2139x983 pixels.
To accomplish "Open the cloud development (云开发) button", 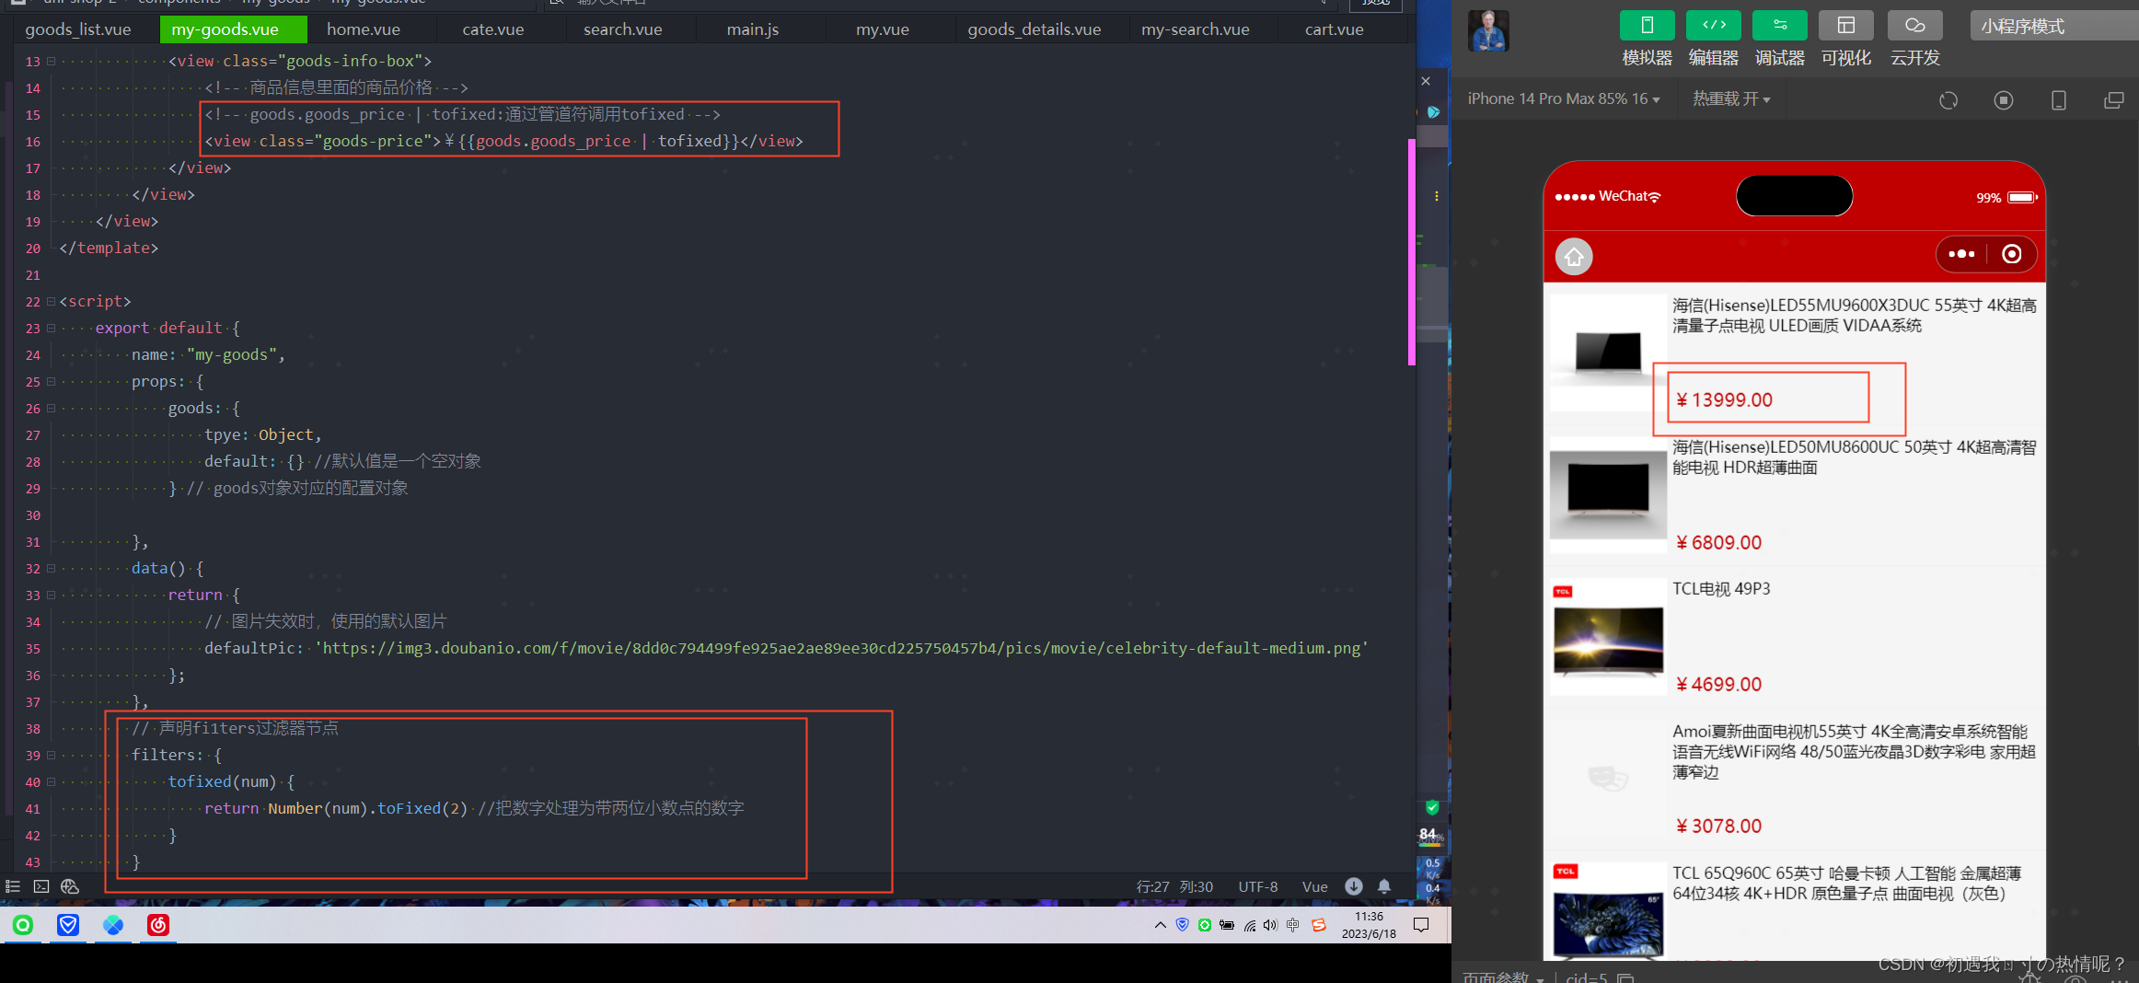I will [x=1915, y=26].
